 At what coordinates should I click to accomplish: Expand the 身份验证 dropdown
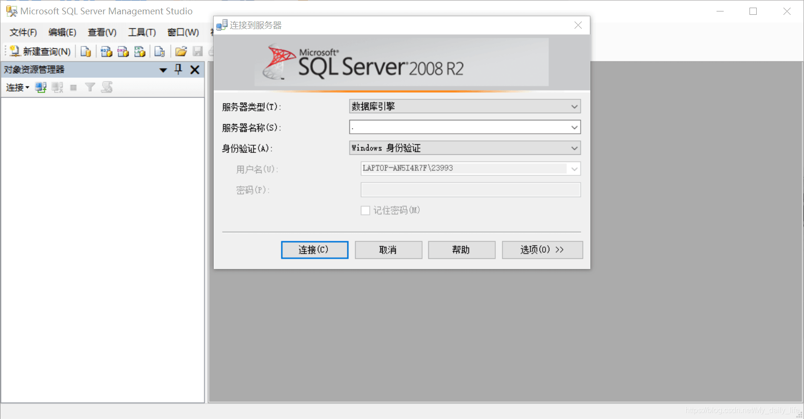(575, 148)
